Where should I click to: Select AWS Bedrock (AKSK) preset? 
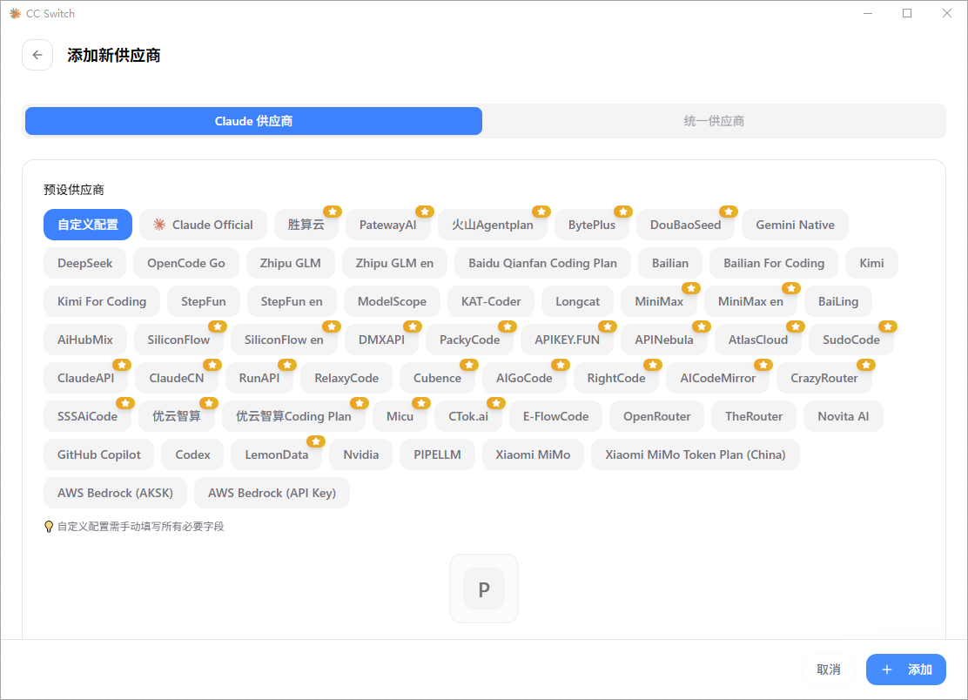(115, 493)
